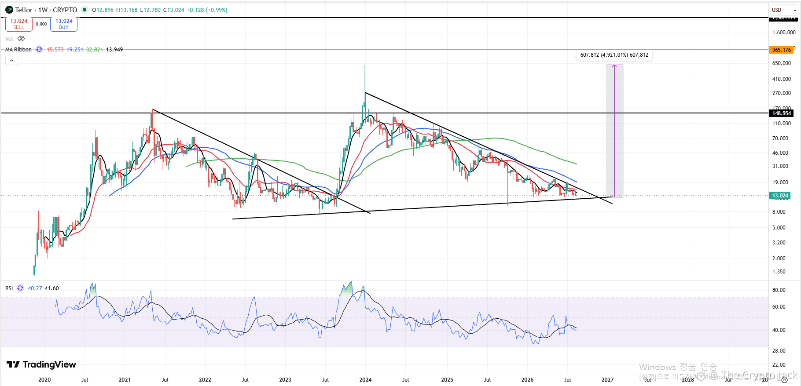Collapse the indicator legend with chevron
The width and height of the screenshot is (801, 386).
click(11, 61)
